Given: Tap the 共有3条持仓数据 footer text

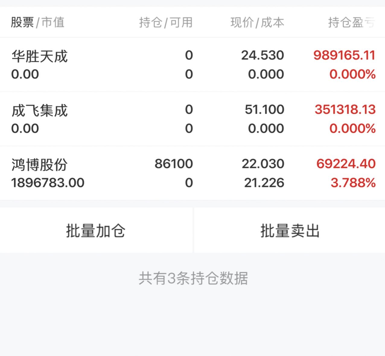Looking at the screenshot, I should (x=193, y=278).
